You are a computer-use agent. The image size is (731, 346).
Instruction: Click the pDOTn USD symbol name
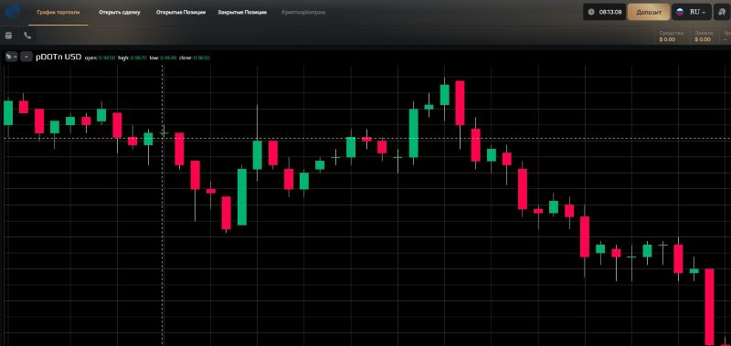tap(58, 57)
